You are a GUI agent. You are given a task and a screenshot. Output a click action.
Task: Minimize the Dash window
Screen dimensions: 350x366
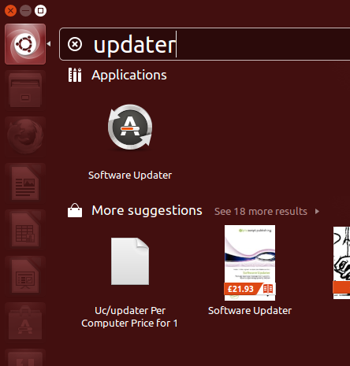[25, 11]
